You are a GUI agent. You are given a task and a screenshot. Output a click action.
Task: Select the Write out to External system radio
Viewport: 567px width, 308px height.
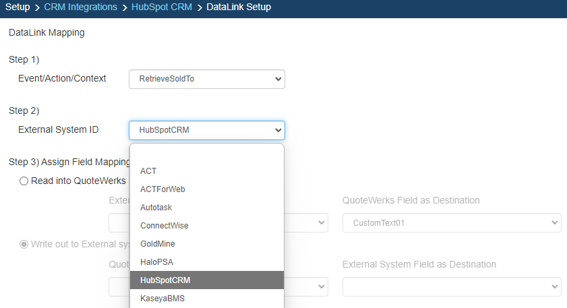coord(24,244)
